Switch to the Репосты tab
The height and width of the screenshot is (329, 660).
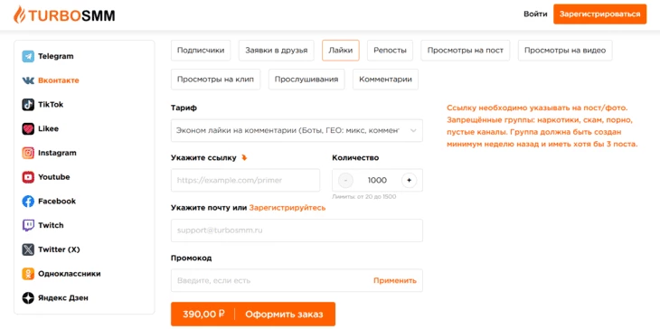pos(391,51)
